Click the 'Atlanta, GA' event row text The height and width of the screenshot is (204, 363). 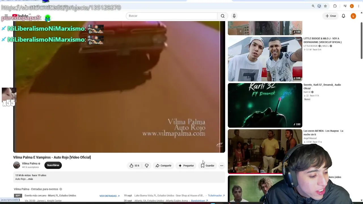161,201
